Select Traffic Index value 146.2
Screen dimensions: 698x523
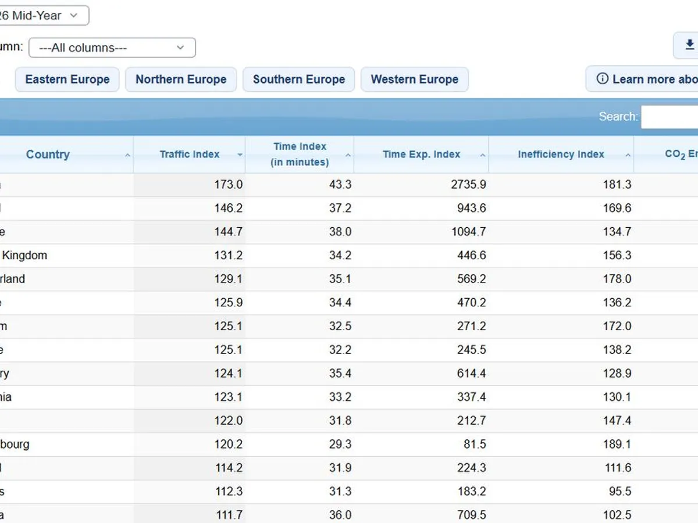[228, 208]
